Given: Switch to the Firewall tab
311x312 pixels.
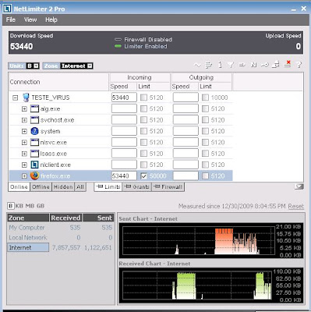Looking at the screenshot, I should tap(168, 186).
